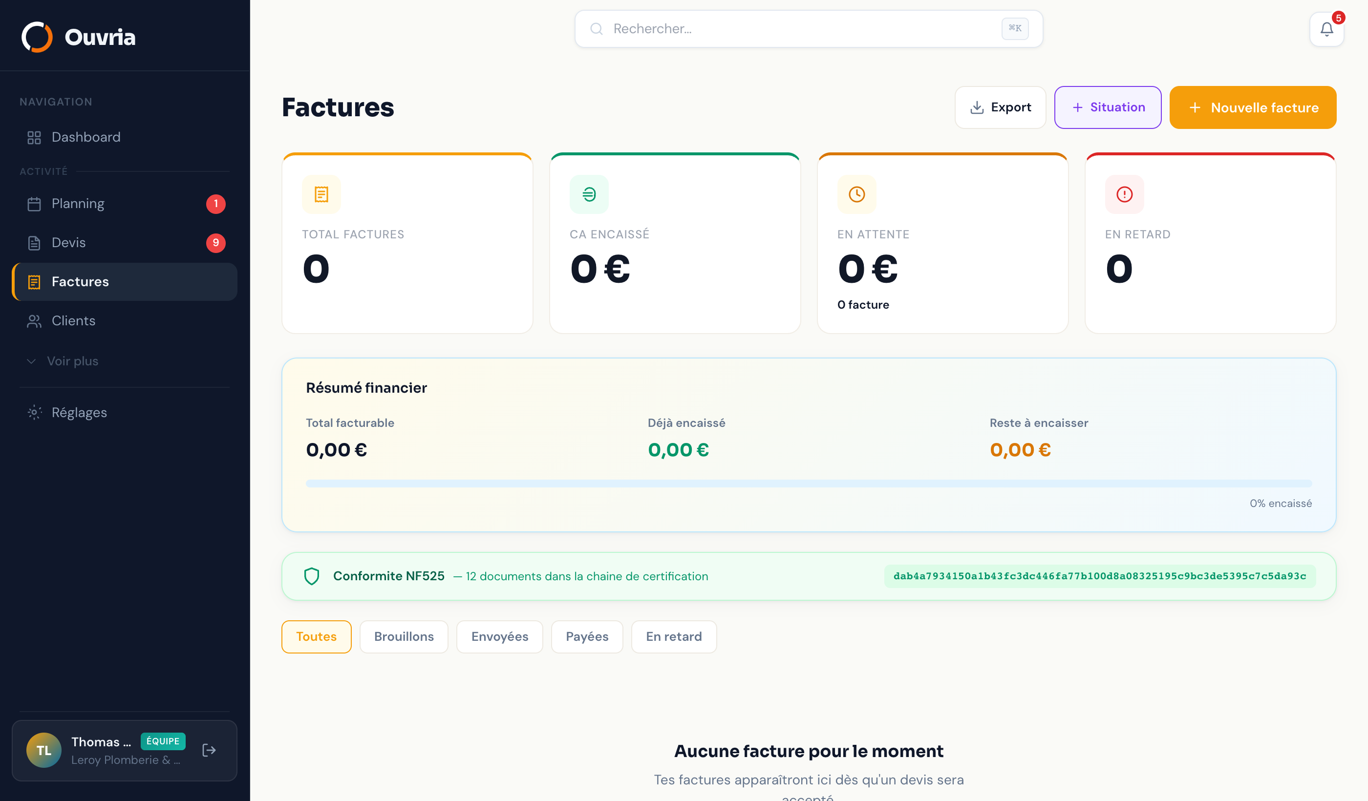This screenshot has width=1368, height=801.
Task: Click the encaissé progress bar
Action: [x=809, y=484]
